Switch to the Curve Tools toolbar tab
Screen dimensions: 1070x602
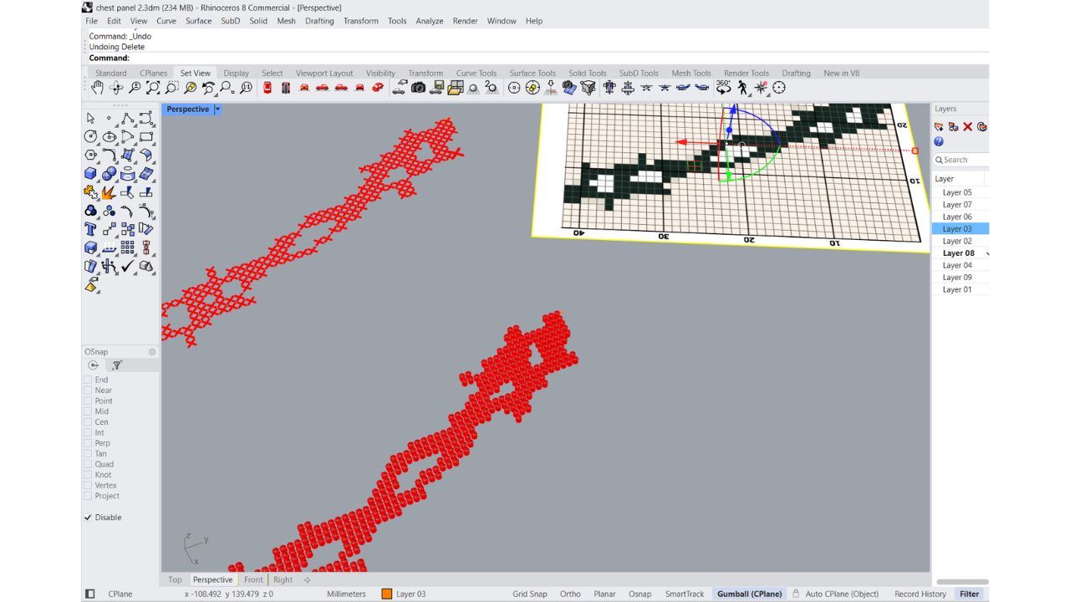click(476, 74)
